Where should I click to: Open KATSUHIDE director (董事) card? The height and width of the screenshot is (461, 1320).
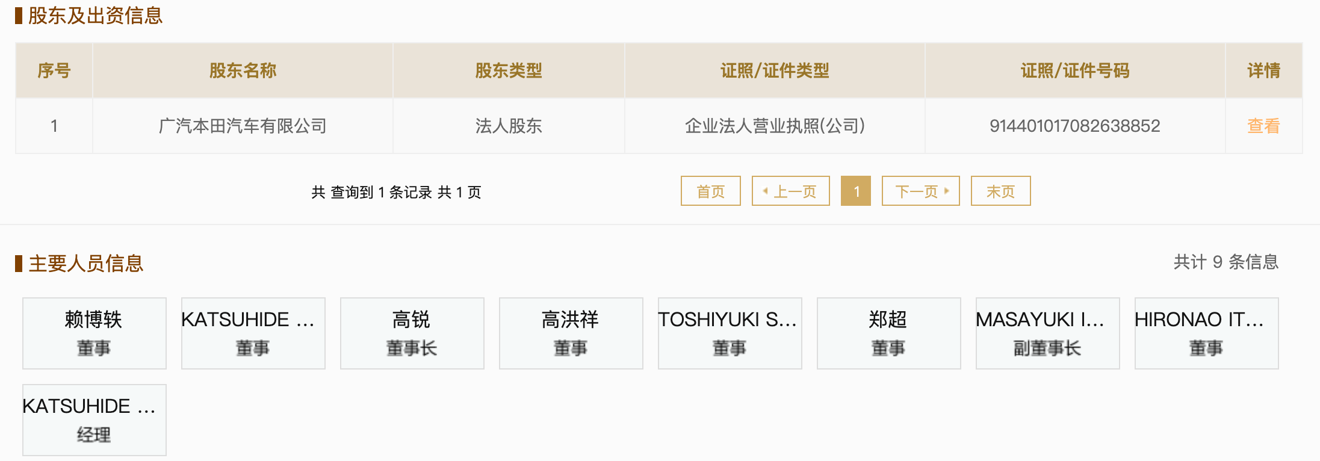tap(253, 333)
